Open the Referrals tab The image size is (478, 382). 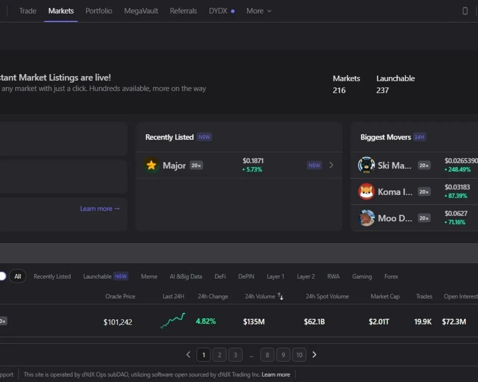(x=183, y=11)
